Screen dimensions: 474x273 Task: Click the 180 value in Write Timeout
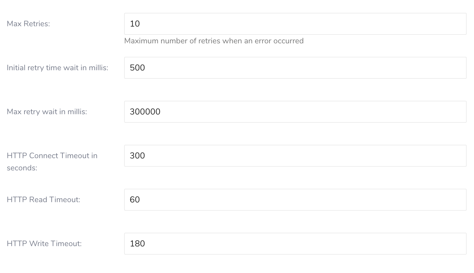point(137,244)
